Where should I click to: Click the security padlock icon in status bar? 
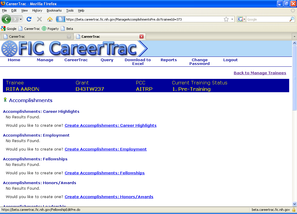294,210
